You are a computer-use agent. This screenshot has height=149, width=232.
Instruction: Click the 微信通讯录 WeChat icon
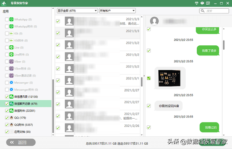click(x=11, y=97)
